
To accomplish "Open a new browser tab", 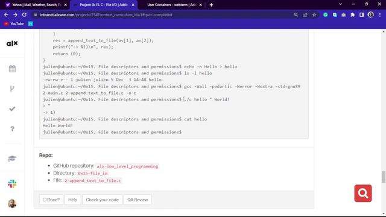I will tap(211, 5).
